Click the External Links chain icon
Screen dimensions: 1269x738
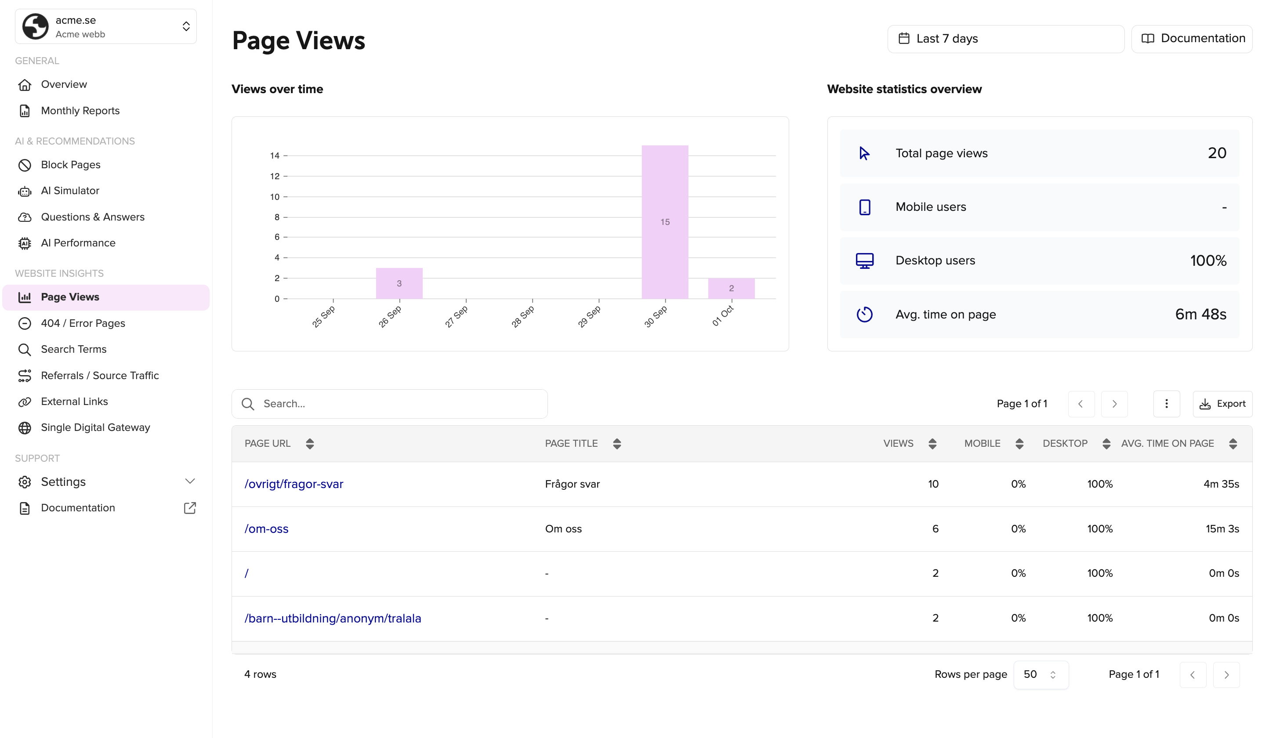pos(25,402)
